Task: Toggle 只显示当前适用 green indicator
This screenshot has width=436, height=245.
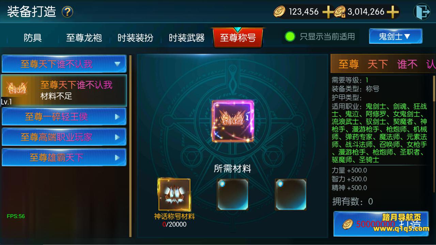Action: tap(290, 36)
